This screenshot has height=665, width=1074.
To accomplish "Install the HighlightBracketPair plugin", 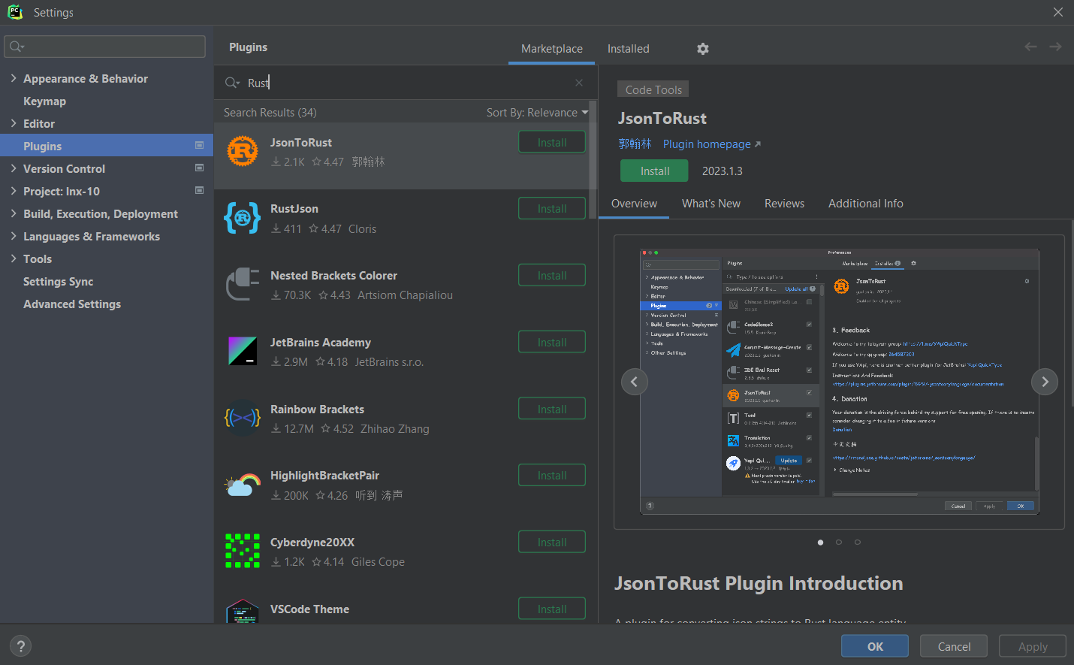I will click(552, 475).
